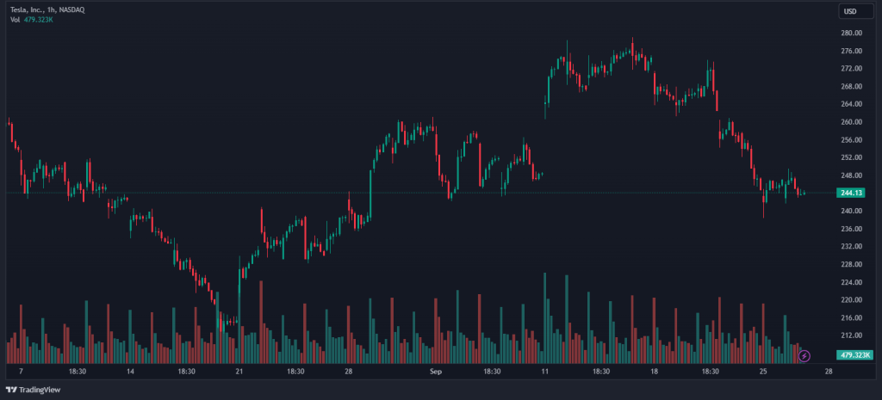Open the USD currency selector
882x400 pixels.
point(850,11)
